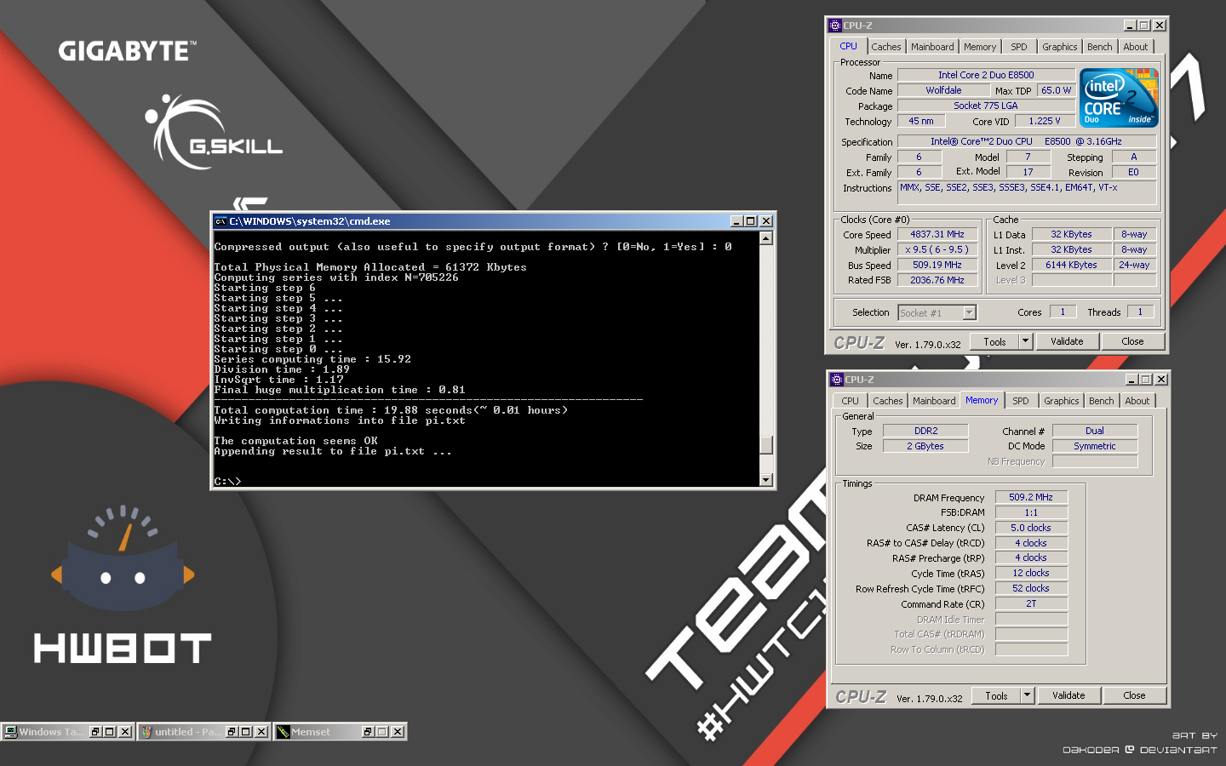Click the CPU-Z title bar icon of the lower window
This screenshot has height=766, width=1226.
click(x=837, y=380)
